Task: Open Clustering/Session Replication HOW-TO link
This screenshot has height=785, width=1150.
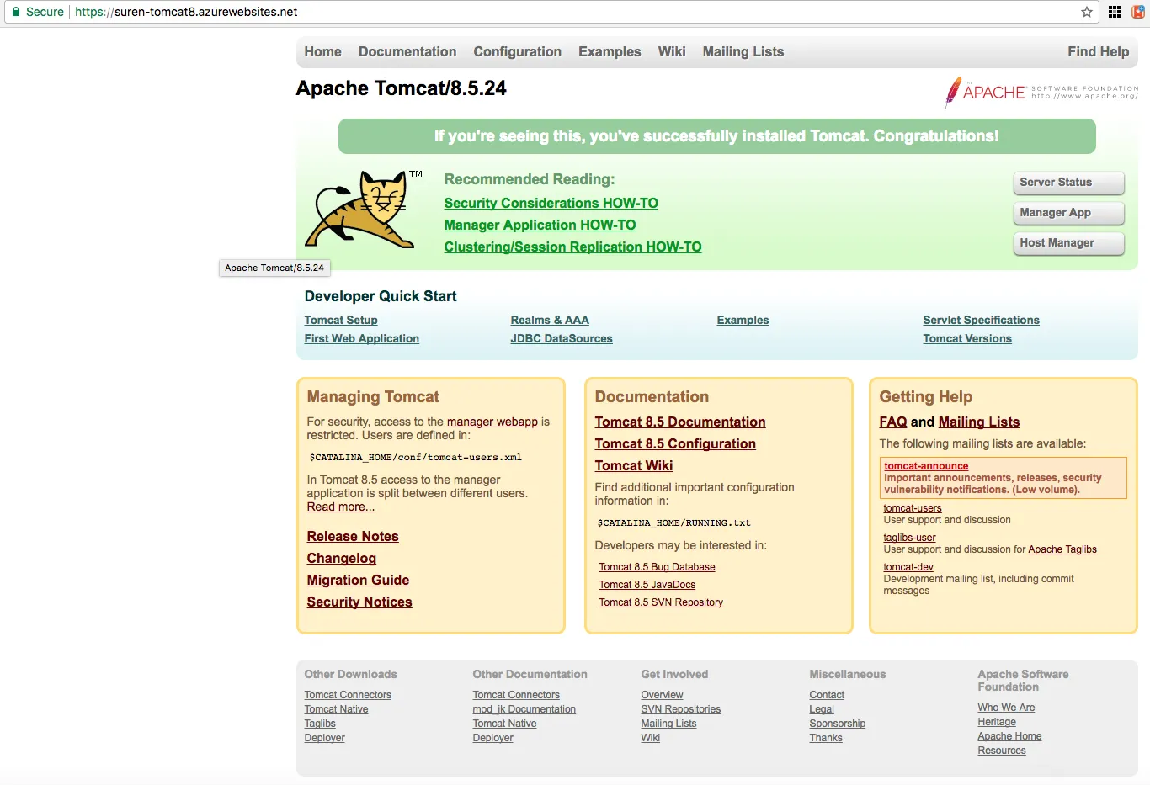Action: [572, 247]
